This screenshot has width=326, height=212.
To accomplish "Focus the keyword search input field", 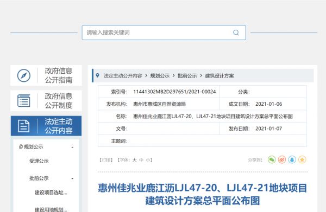I will (164, 33).
